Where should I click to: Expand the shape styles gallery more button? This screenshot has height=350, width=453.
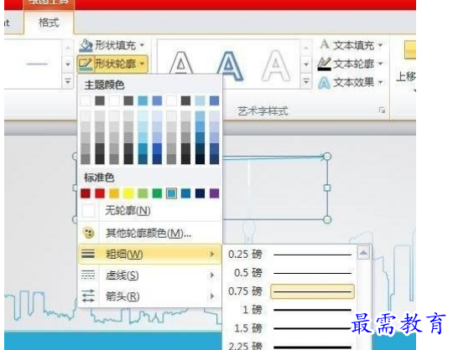point(68,81)
